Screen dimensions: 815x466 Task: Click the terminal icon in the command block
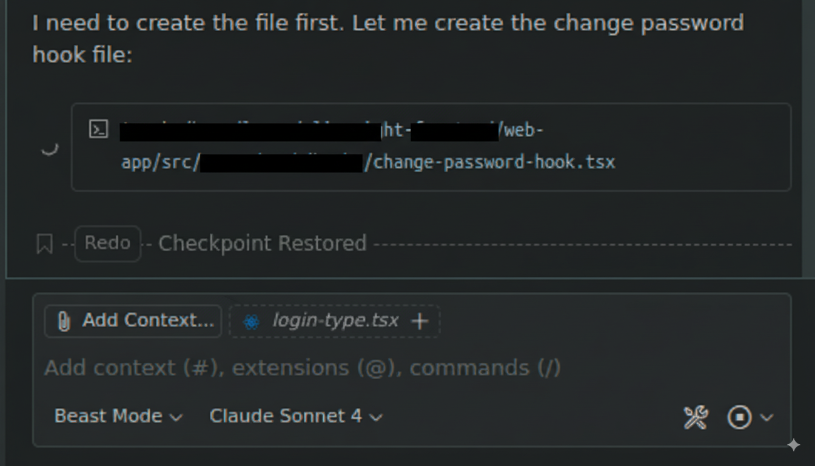(98, 129)
